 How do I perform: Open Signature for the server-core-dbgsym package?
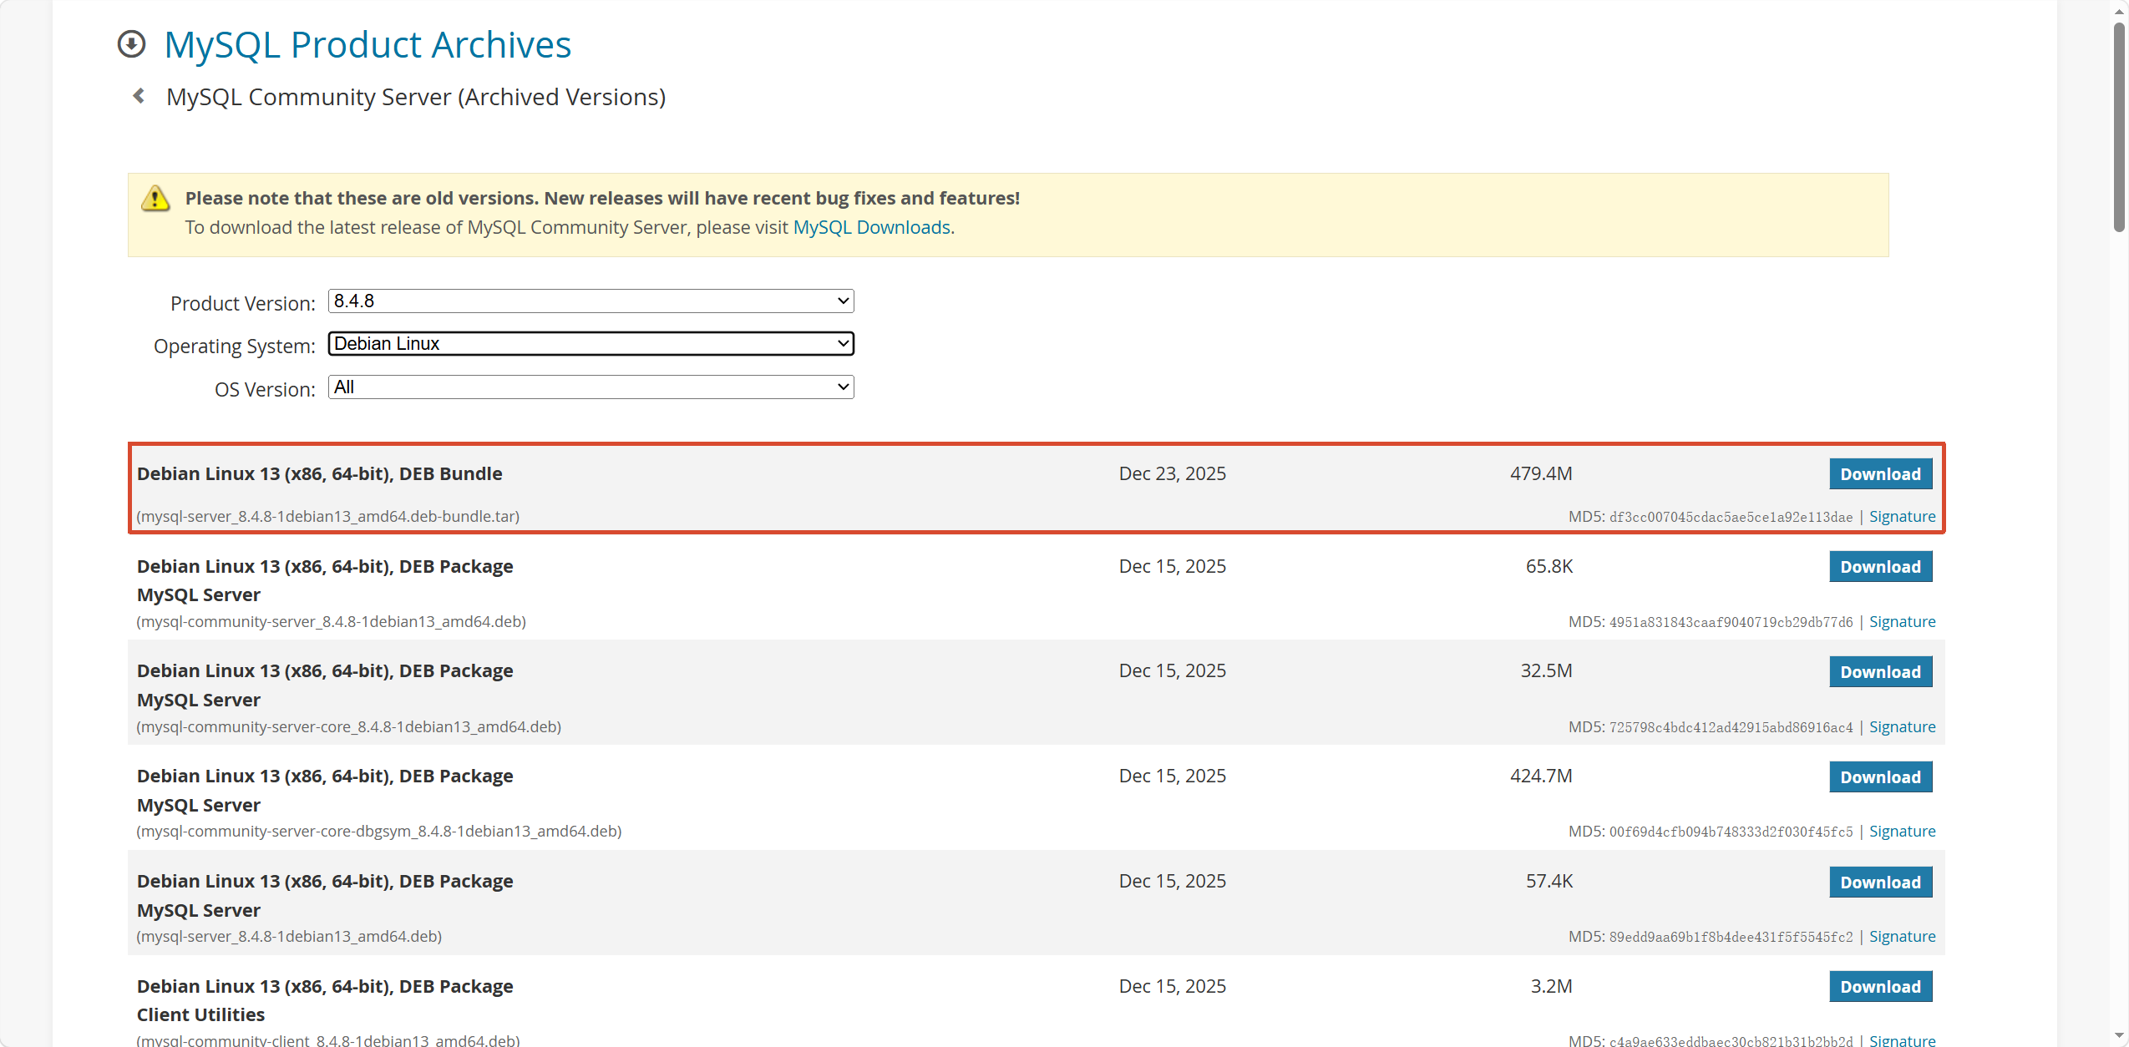[x=1901, y=831]
